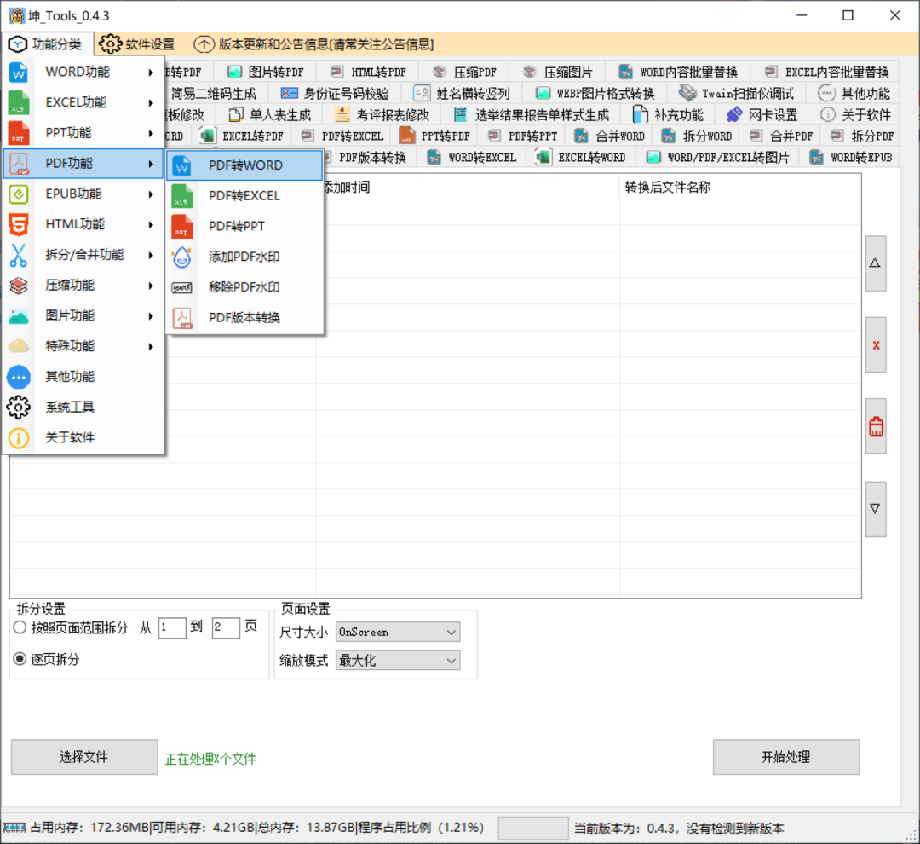Click the picture icon for 图片功能
The image size is (920, 844).
(18, 316)
